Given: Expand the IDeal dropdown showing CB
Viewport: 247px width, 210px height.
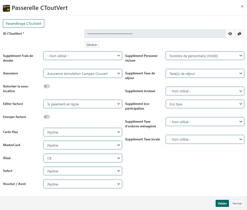Looking at the screenshot, I should (82, 158).
